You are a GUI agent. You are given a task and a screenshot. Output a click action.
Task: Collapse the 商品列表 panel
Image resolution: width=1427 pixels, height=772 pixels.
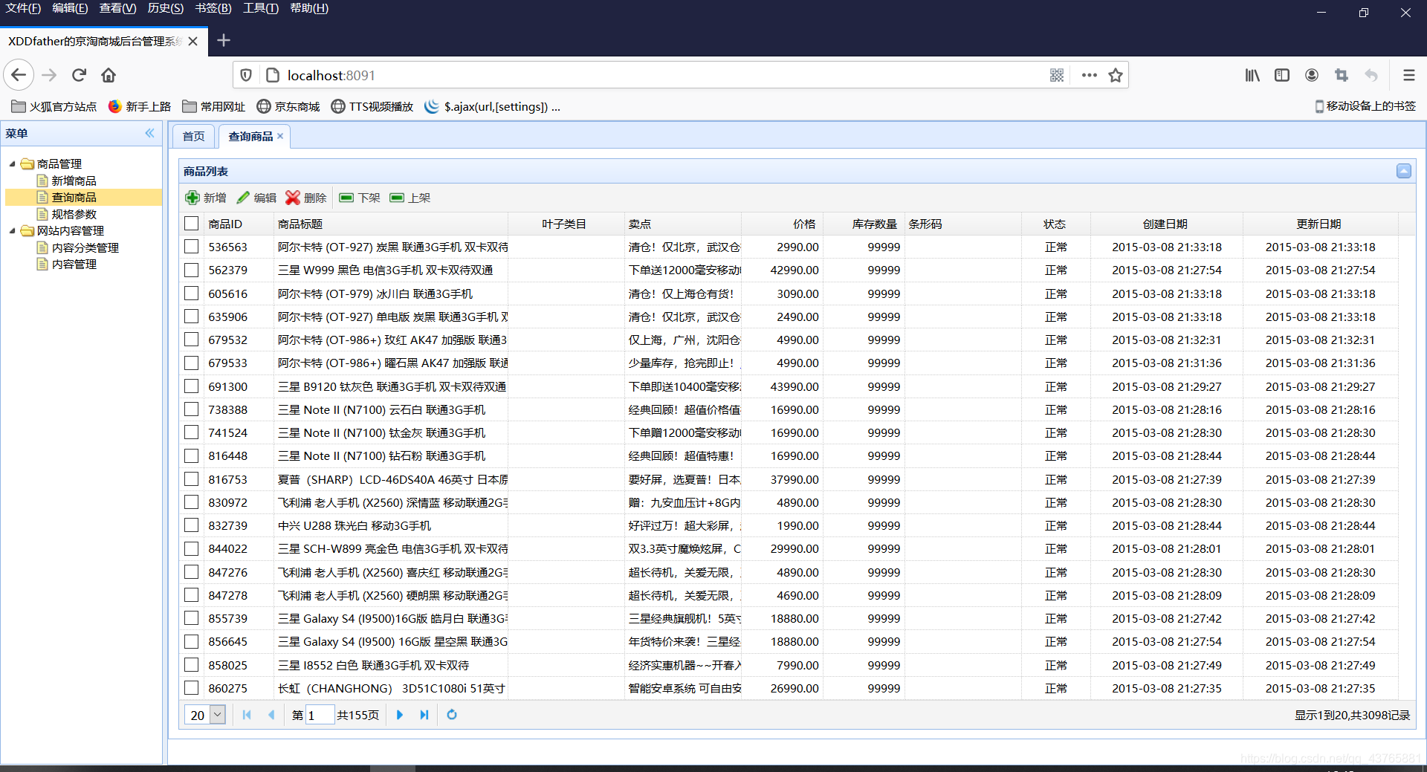pos(1403,171)
